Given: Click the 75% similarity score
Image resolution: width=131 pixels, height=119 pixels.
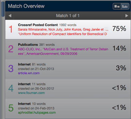Looking at the screenshot, I should (119, 29).
